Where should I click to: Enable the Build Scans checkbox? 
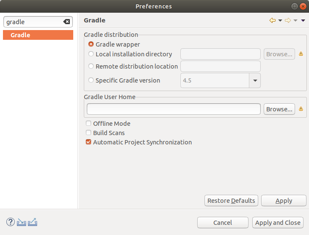point(88,133)
